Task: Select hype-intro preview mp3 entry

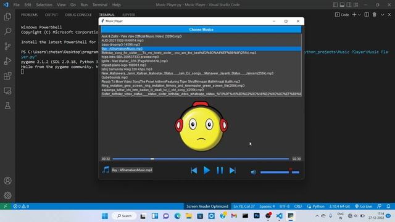Action: (201, 57)
